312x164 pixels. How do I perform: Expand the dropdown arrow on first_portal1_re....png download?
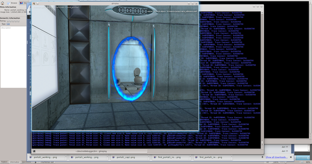click(190, 157)
